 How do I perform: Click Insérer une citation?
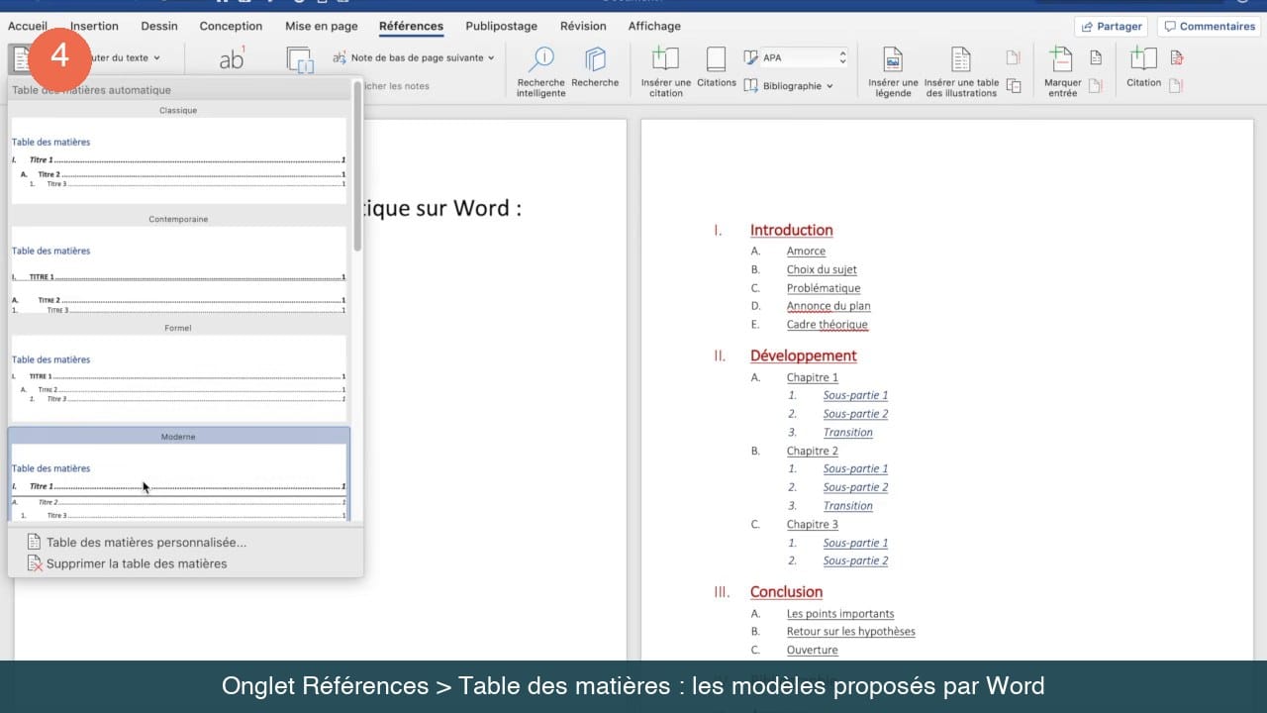coord(666,71)
